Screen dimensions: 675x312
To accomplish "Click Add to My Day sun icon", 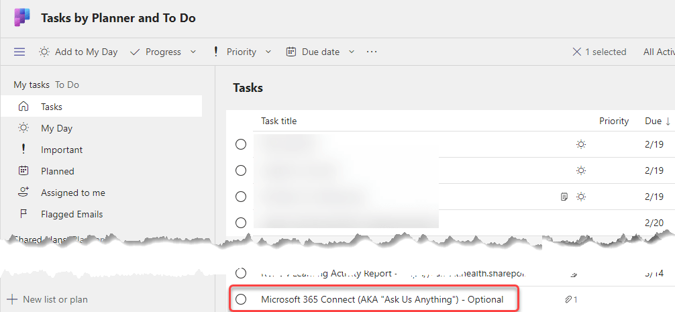I will coord(44,52).
